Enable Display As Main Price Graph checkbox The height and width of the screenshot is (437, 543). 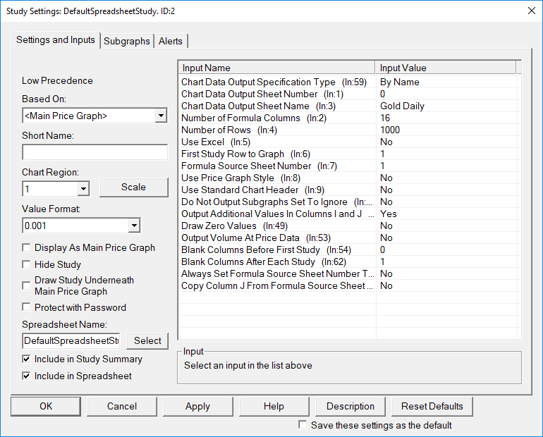pos(27,248)
